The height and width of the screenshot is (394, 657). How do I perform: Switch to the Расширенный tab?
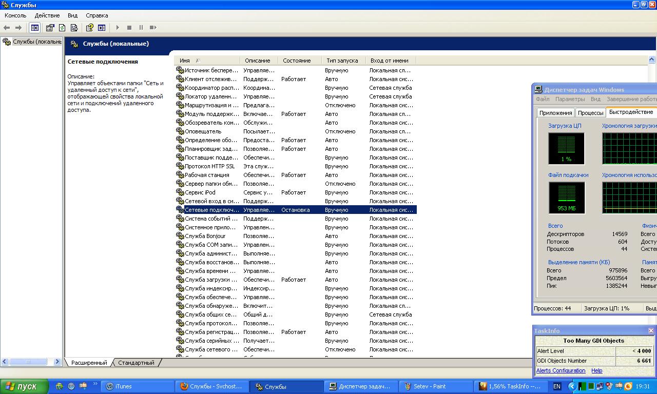[89, 363]
